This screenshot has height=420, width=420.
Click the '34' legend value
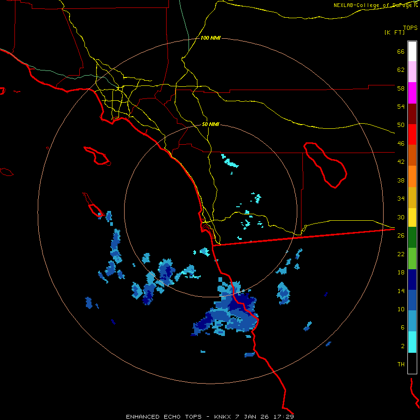[x=401, y=198]
